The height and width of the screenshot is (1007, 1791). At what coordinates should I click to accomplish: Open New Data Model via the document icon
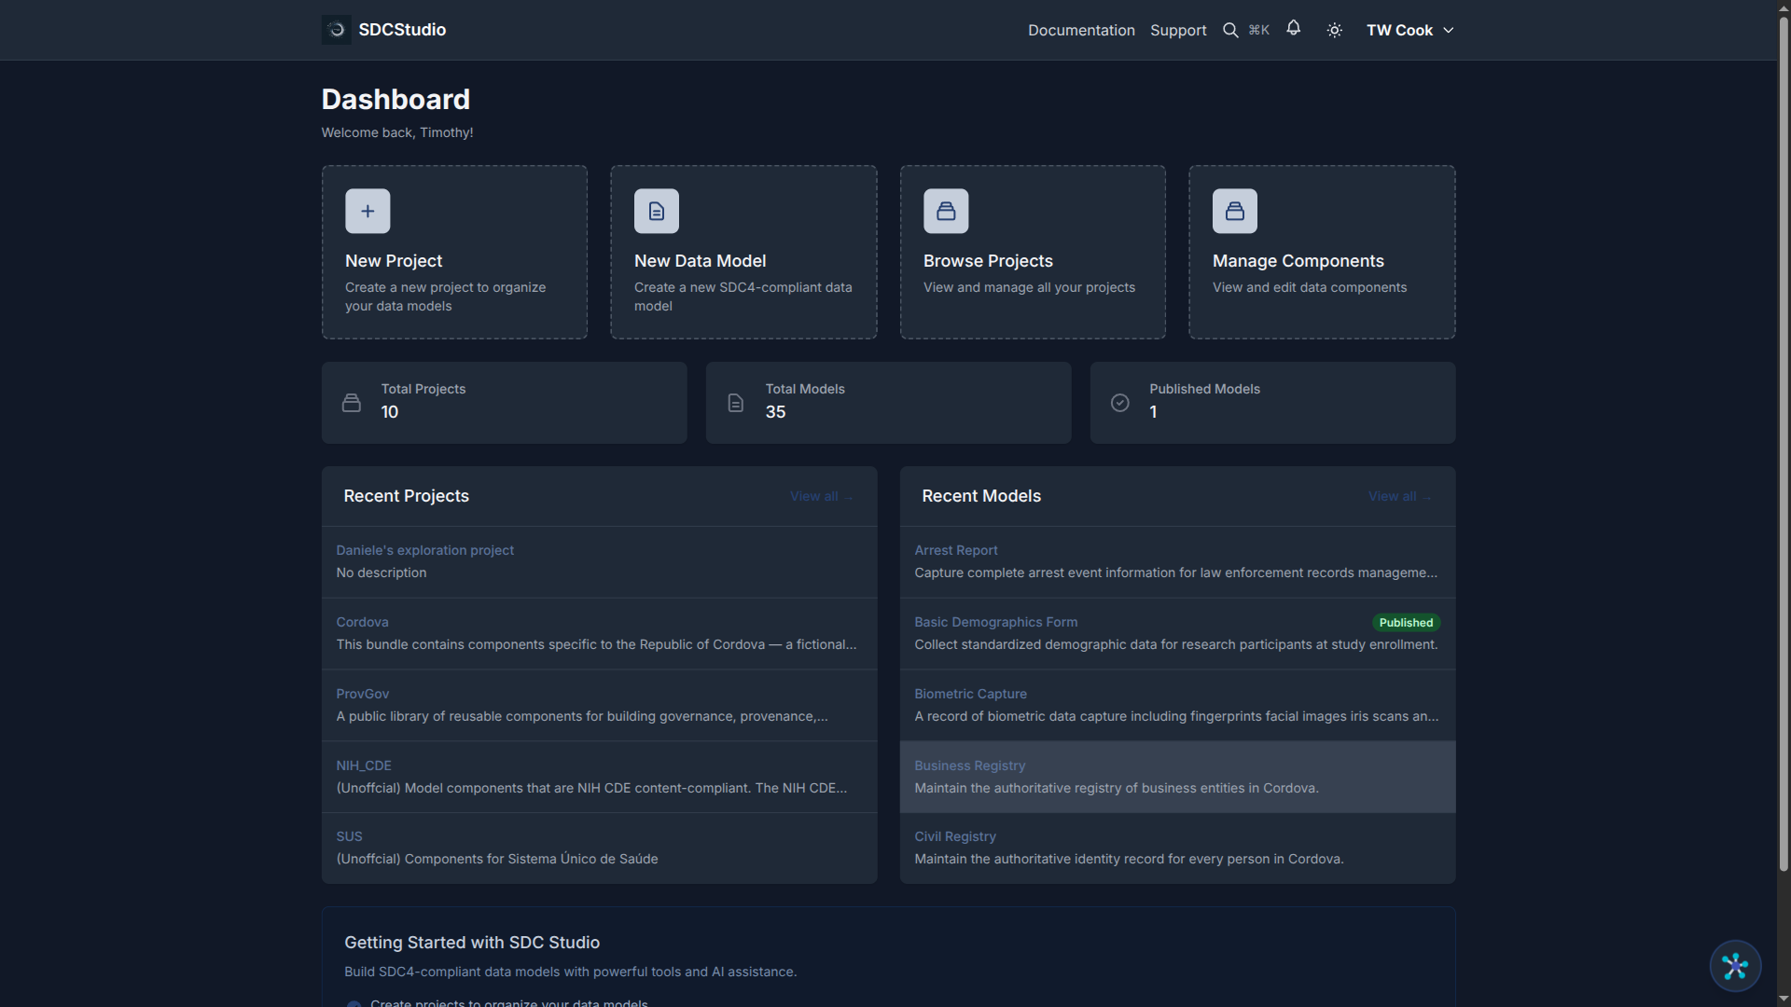[x=656, y=211]
